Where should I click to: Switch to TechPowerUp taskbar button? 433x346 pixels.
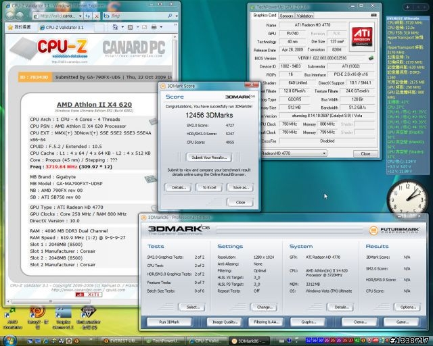click(164, 341)
